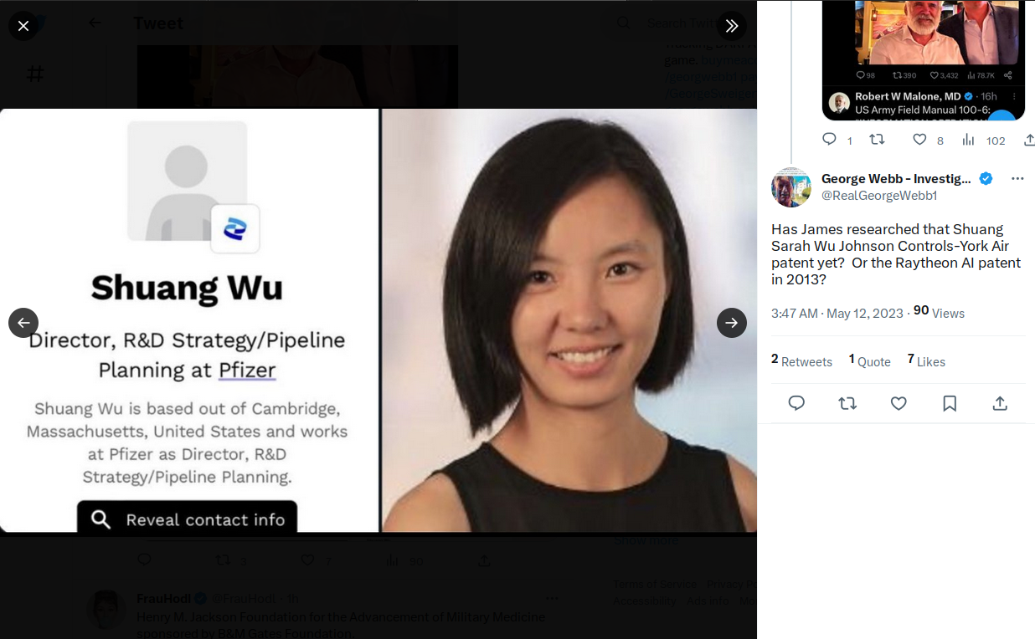Open George Webb's profile avatar
Image resolution: width=1035 pixels, height=639 pixels.
(x=791, y=187)
